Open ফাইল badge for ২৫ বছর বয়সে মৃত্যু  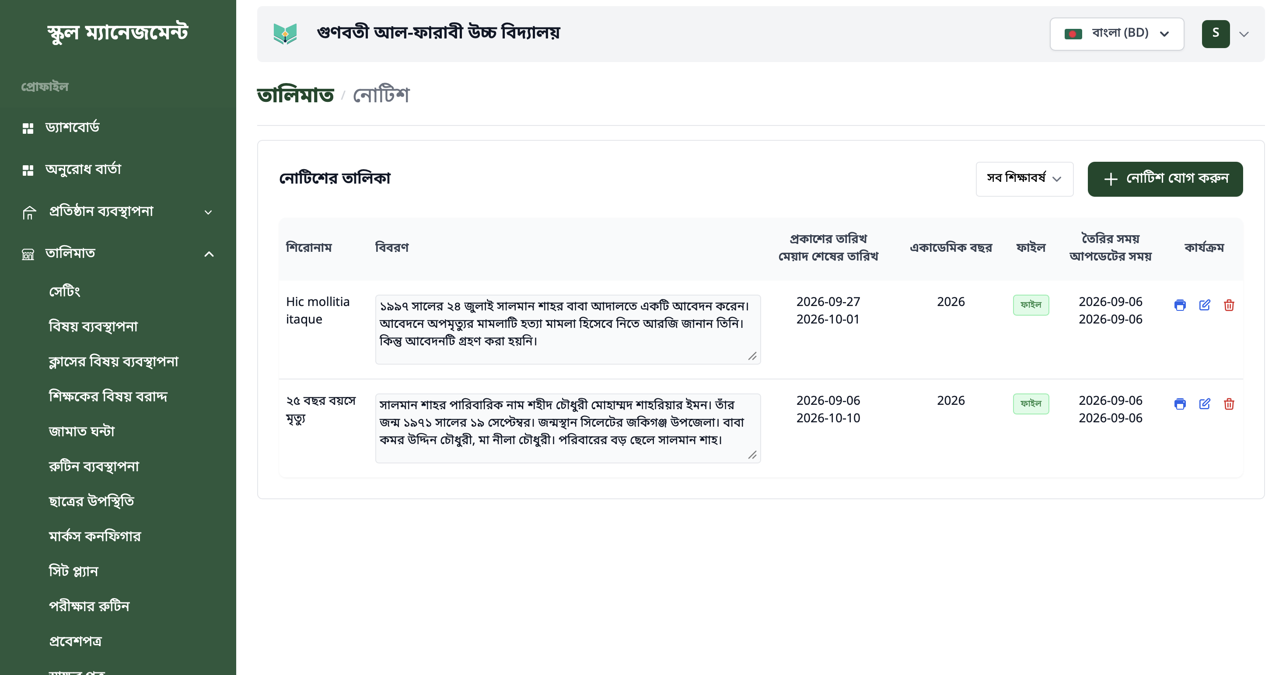pos(1031,404)
